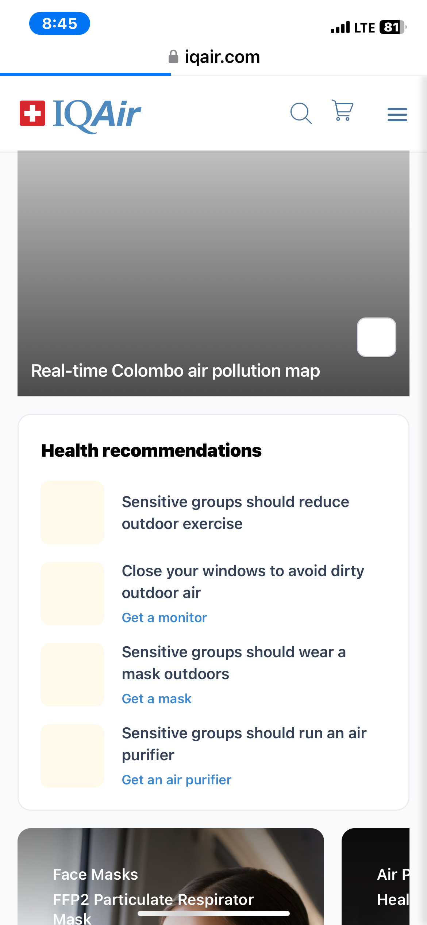Tap the search magnifier icon
The image size is (427, 925).
coord(301,113)
